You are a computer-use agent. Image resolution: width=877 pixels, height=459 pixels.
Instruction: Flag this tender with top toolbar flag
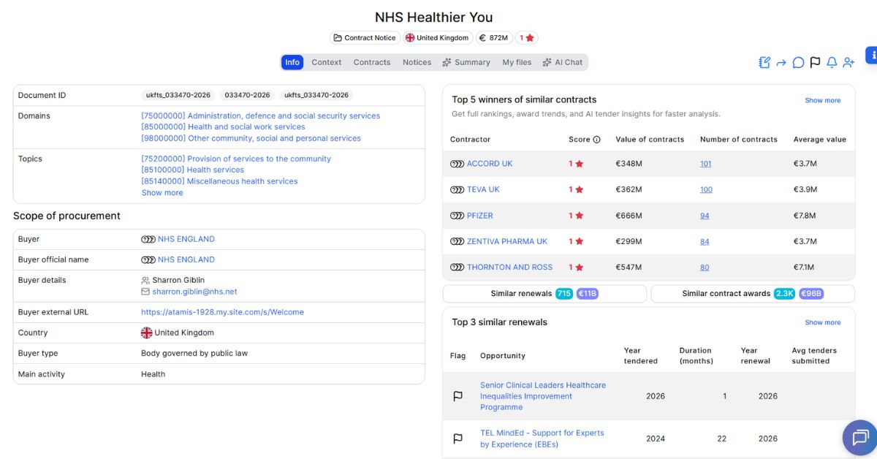pyautogui.click(x=815, y=63)
